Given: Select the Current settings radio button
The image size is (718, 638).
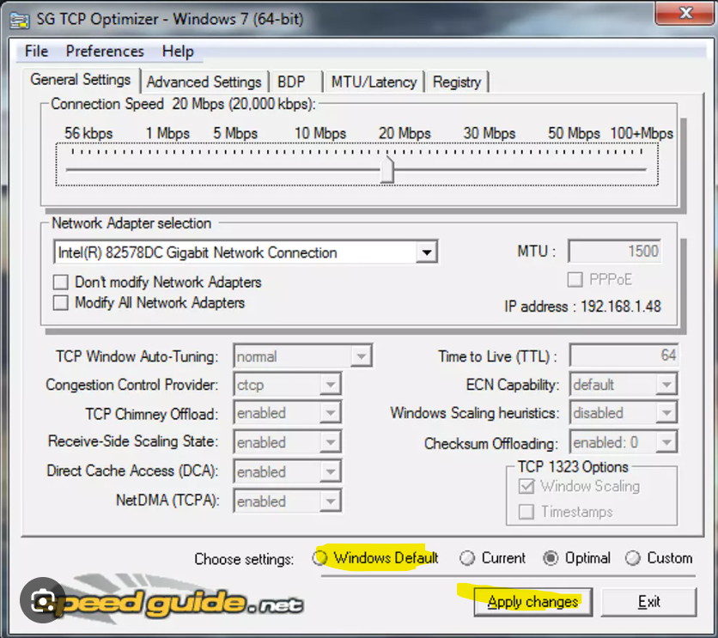Looking at the screenshot, I should coord(467,558).
